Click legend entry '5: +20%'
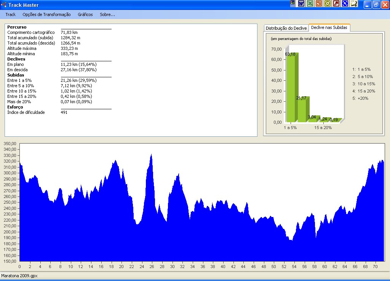The width and height of the screenshot is (390, 281). click(360, 98)
